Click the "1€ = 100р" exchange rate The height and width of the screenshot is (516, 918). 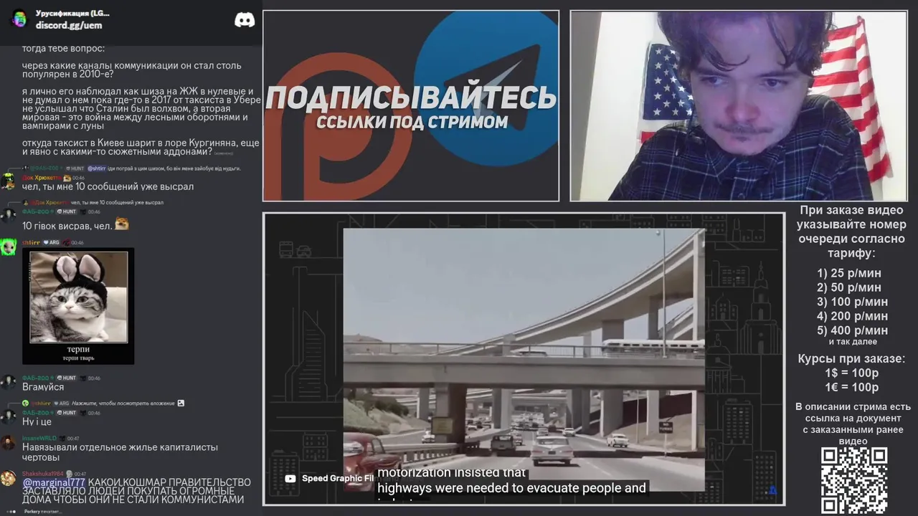(851, 388)
